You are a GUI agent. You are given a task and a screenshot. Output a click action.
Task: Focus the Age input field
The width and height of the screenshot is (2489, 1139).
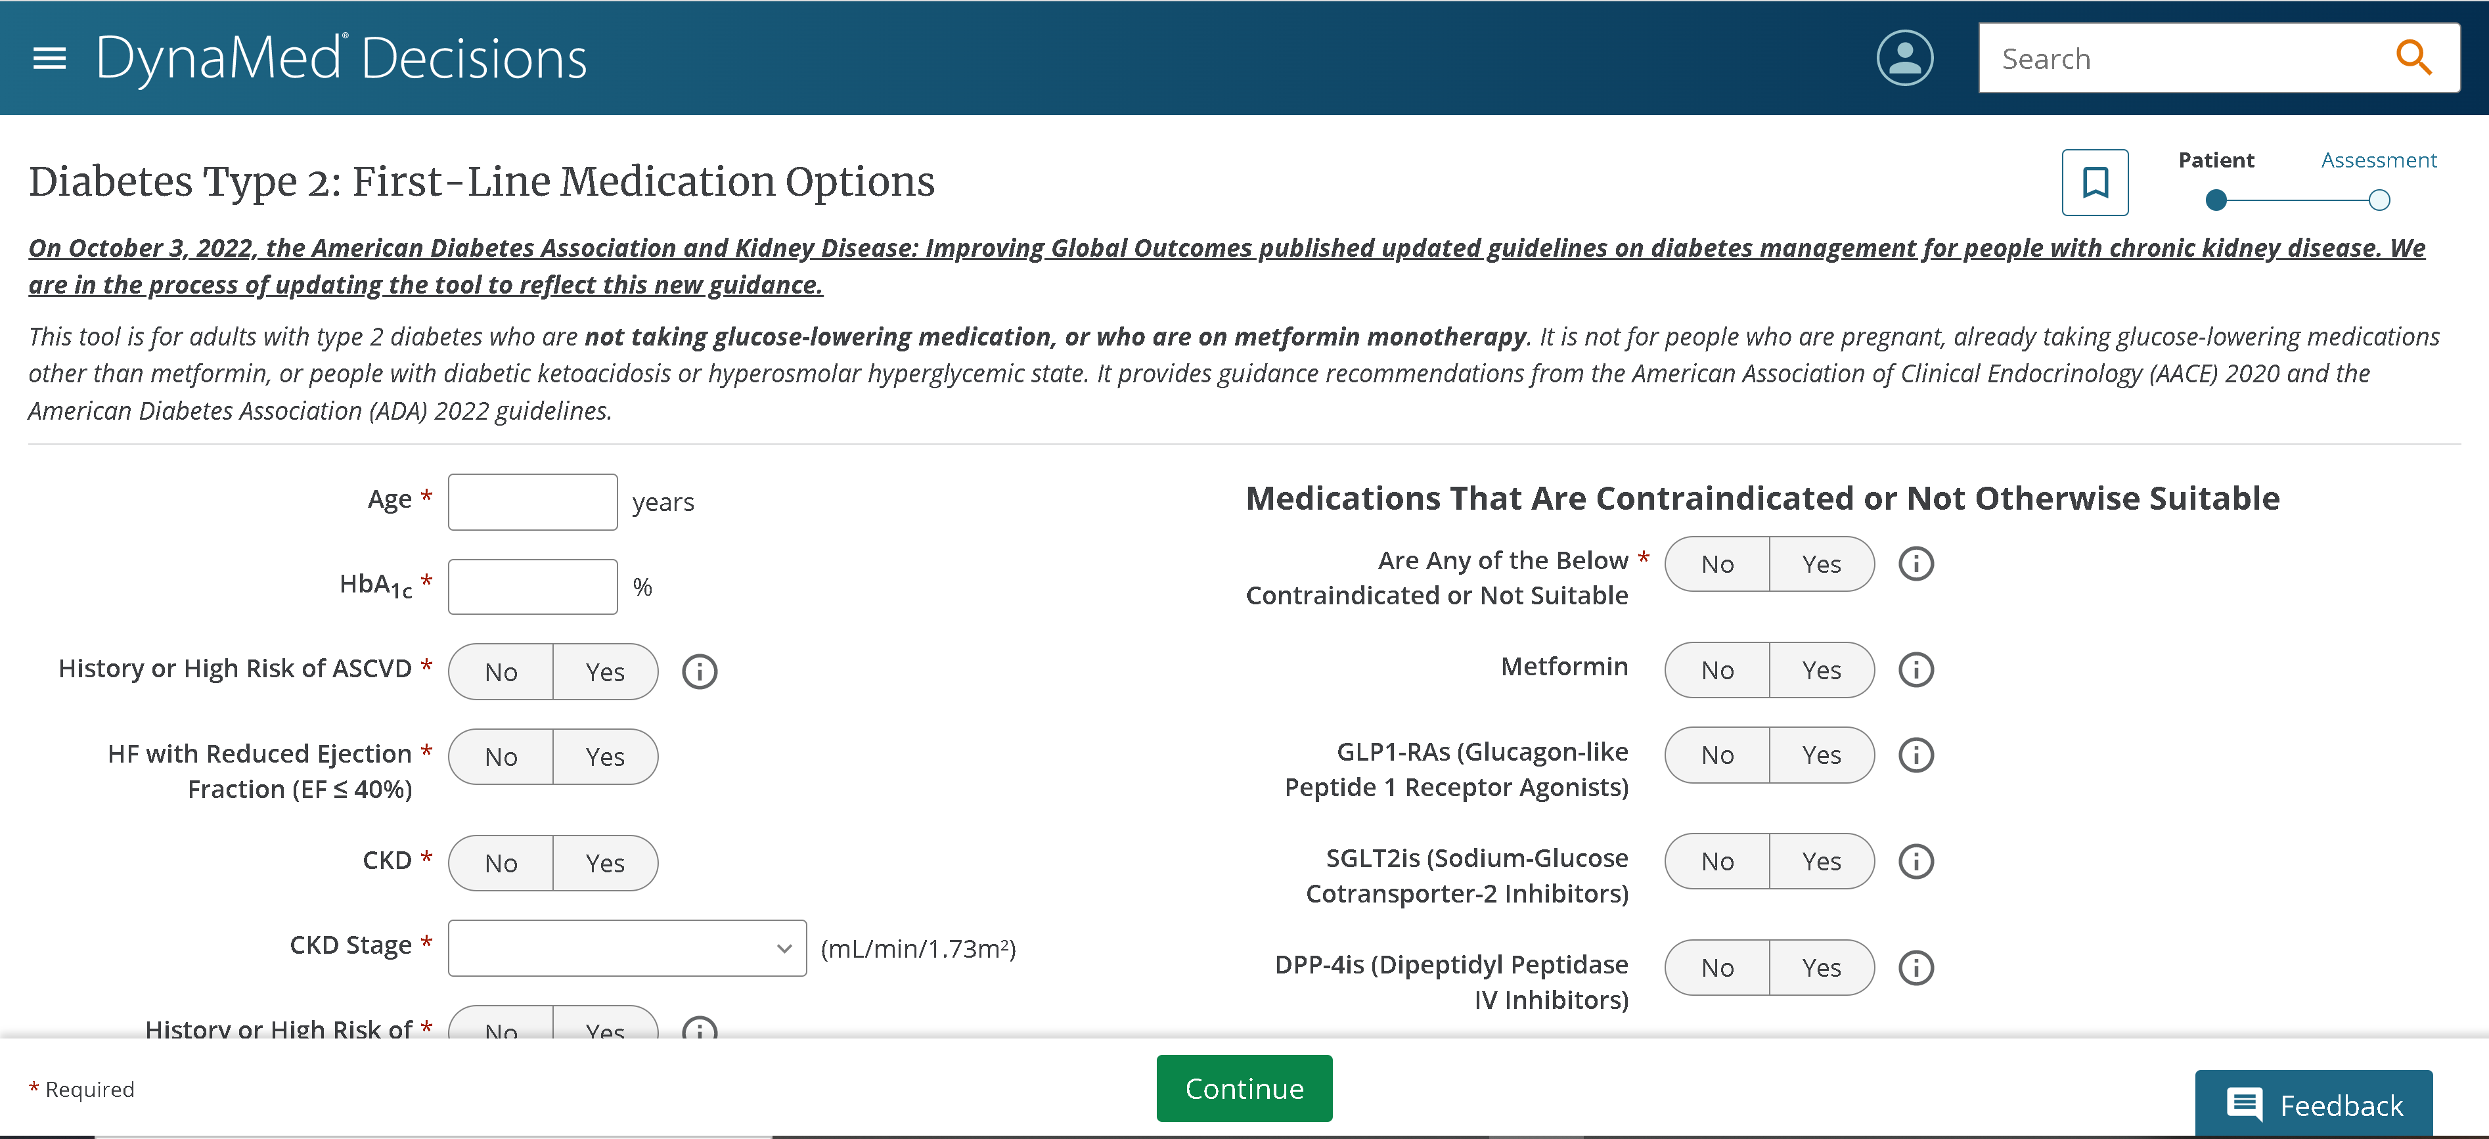tap(532, 501)
